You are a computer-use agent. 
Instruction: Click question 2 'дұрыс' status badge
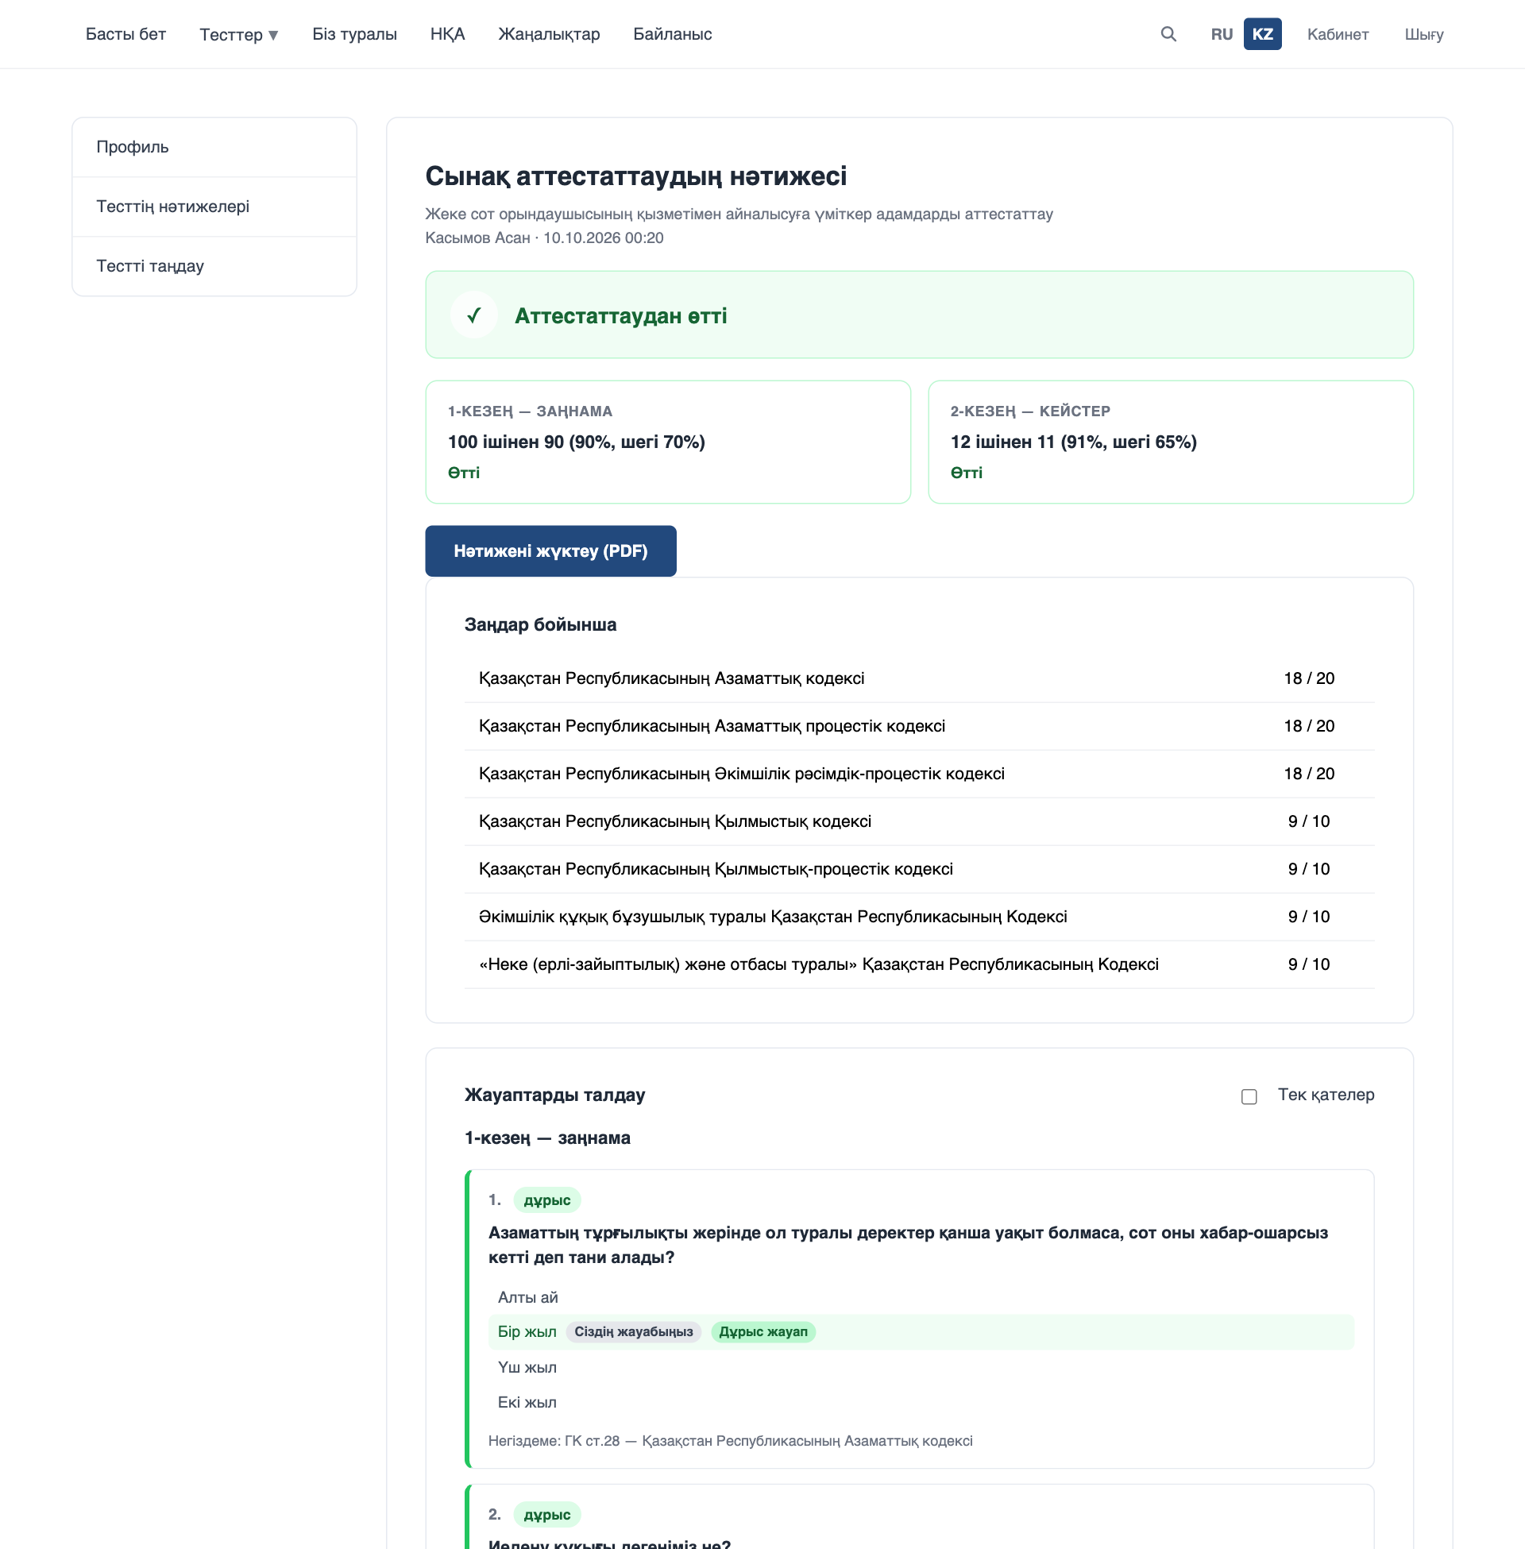(547, 1514)
